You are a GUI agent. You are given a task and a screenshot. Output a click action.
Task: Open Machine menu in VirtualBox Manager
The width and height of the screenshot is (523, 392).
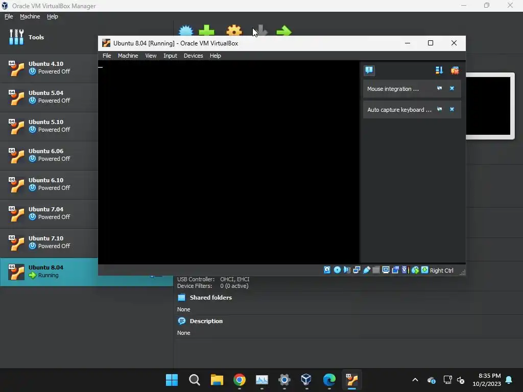point(30,16)
